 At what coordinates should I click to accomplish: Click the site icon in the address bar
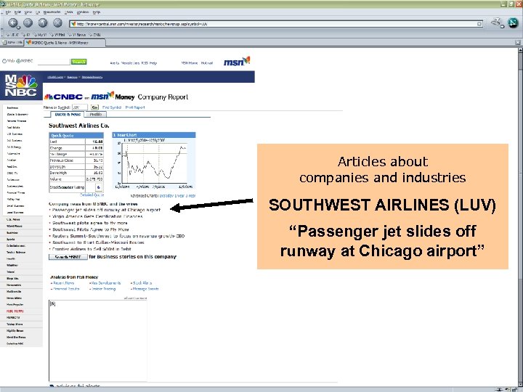[x=73, y=24]
